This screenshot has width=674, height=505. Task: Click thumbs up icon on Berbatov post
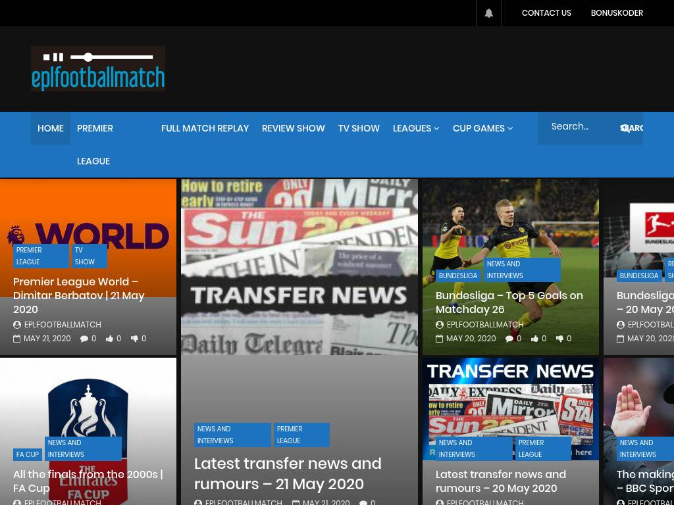pyautogui.click(x=109, y=339)
